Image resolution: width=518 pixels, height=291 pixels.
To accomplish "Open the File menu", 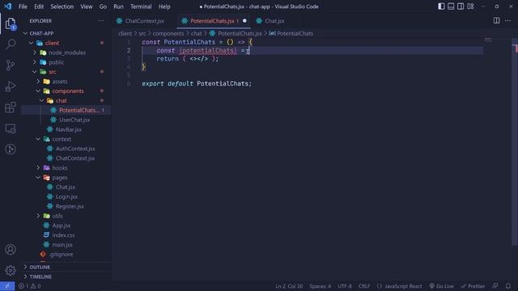I will [23, 6].
